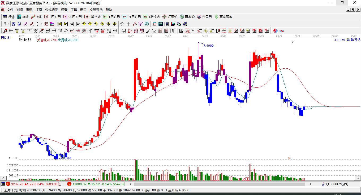Click the 行情 quotes button
Viewport: 361px width, 195px height.
pos(9,17)
